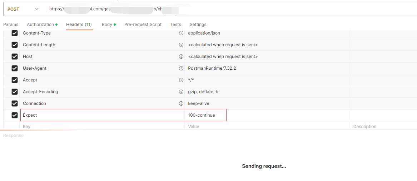Go to the Settings tab
417x181 pixels.
tap(198, 25)
